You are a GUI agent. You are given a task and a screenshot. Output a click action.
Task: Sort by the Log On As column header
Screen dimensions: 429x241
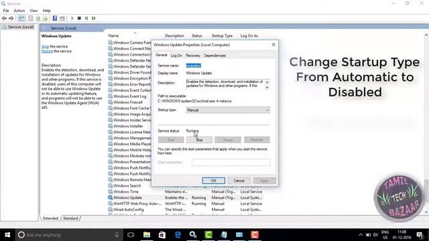(x=249, y=35)
